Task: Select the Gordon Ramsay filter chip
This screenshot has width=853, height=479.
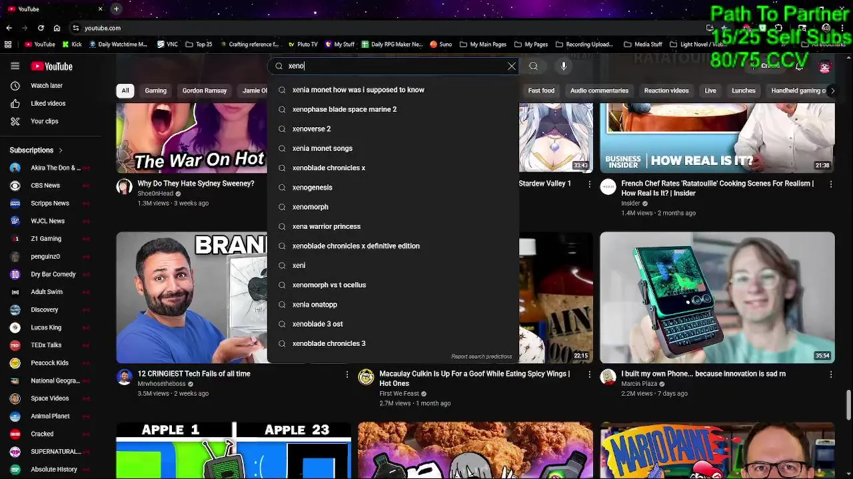Action: 205,90
